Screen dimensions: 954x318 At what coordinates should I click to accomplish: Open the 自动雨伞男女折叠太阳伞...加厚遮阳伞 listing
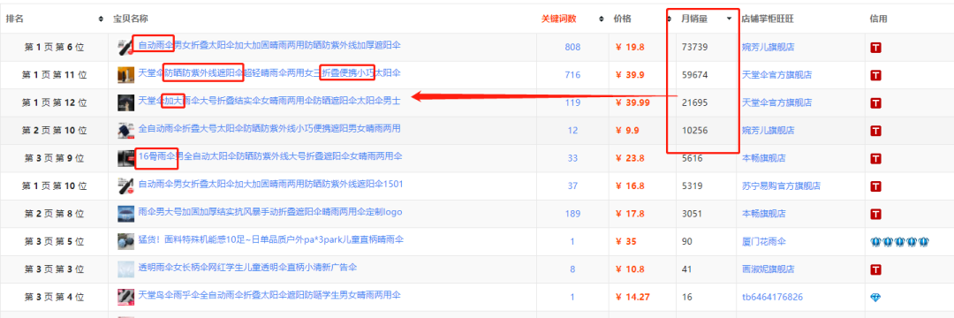(269, 45)
